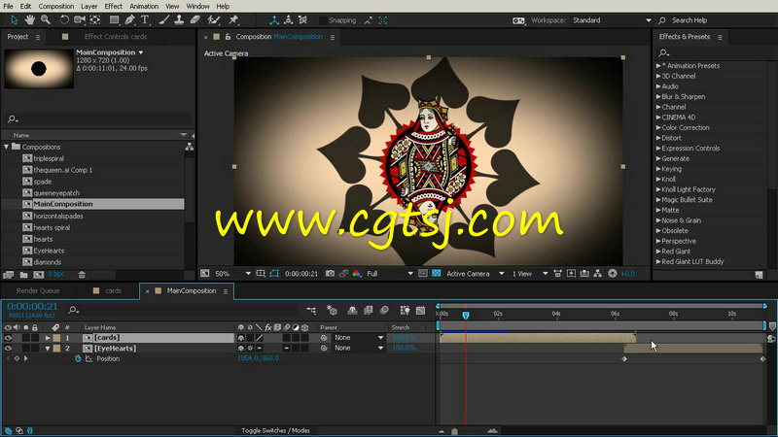Hide the EyeHearts layer eye icon
The width and height of the screenshot is (778, 437).
8,349
